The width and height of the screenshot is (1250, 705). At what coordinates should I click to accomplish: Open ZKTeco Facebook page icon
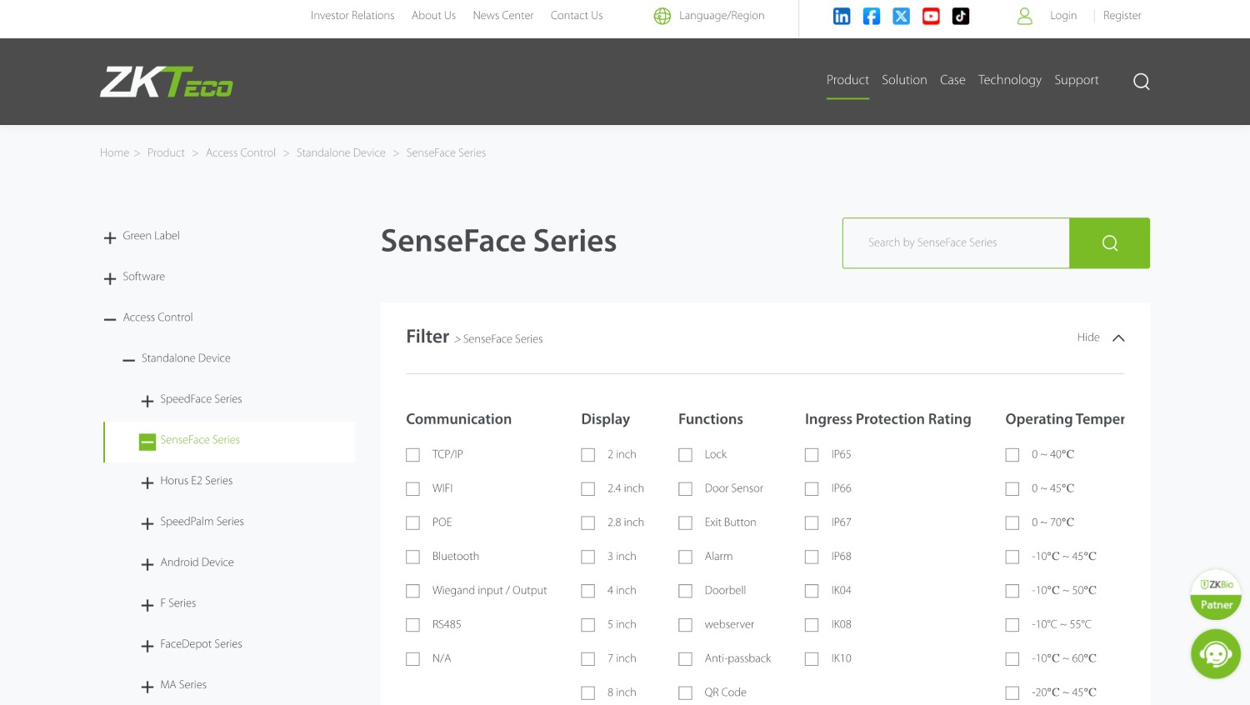(x=872, y=16)
